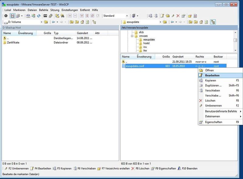This screenshot has height=179, width=243.
Task: Click the plus select-files toolbar icon
Action: (70, 16)
